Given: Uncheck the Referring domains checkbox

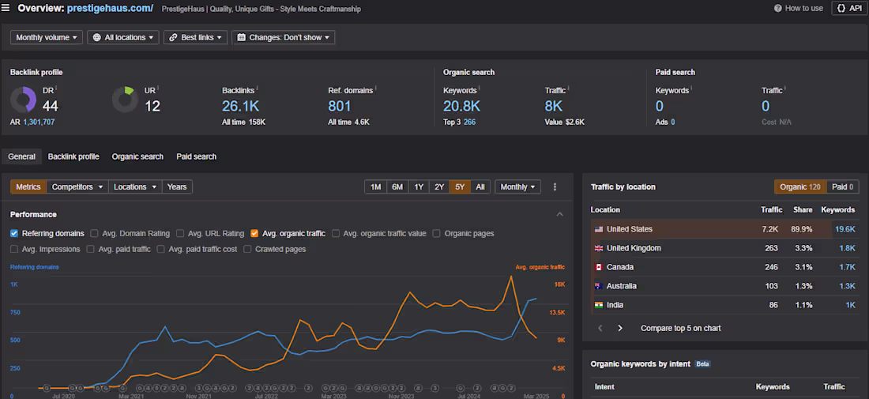Looking at the screenshot, I should (14, 233).
